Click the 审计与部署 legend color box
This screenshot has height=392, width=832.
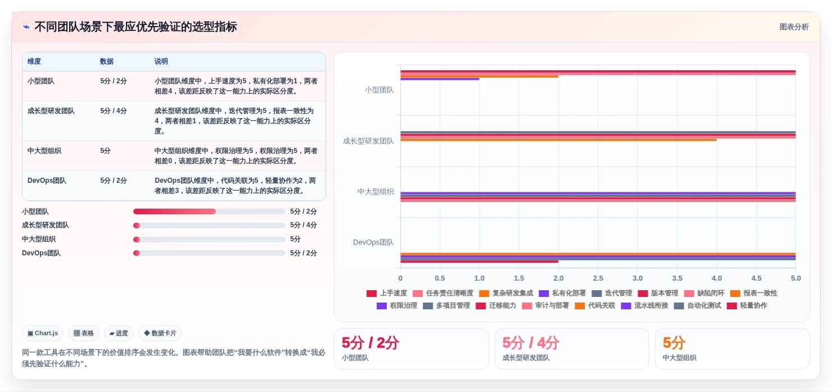527,306
